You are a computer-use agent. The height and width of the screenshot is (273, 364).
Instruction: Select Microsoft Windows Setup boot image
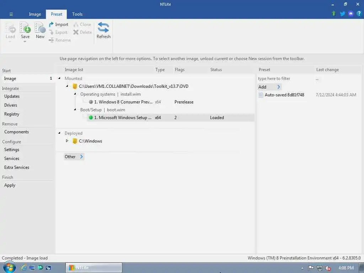tap(123, 118)
